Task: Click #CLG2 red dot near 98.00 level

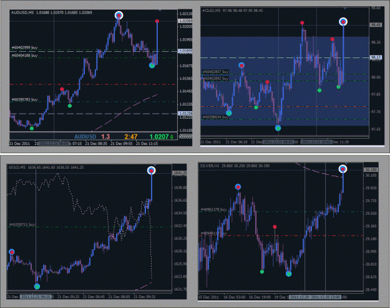Action: 267,82
